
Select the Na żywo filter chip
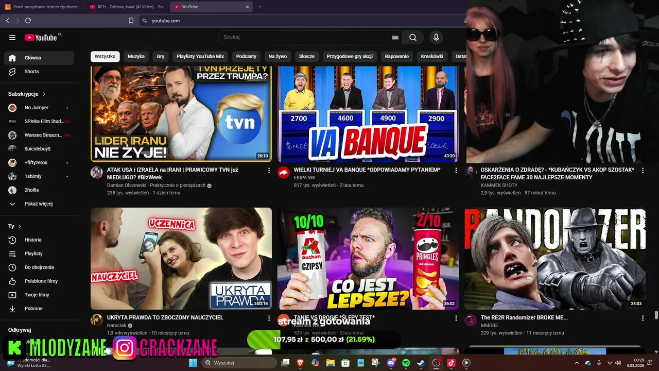pyautogui.click(x=278, y=57)
